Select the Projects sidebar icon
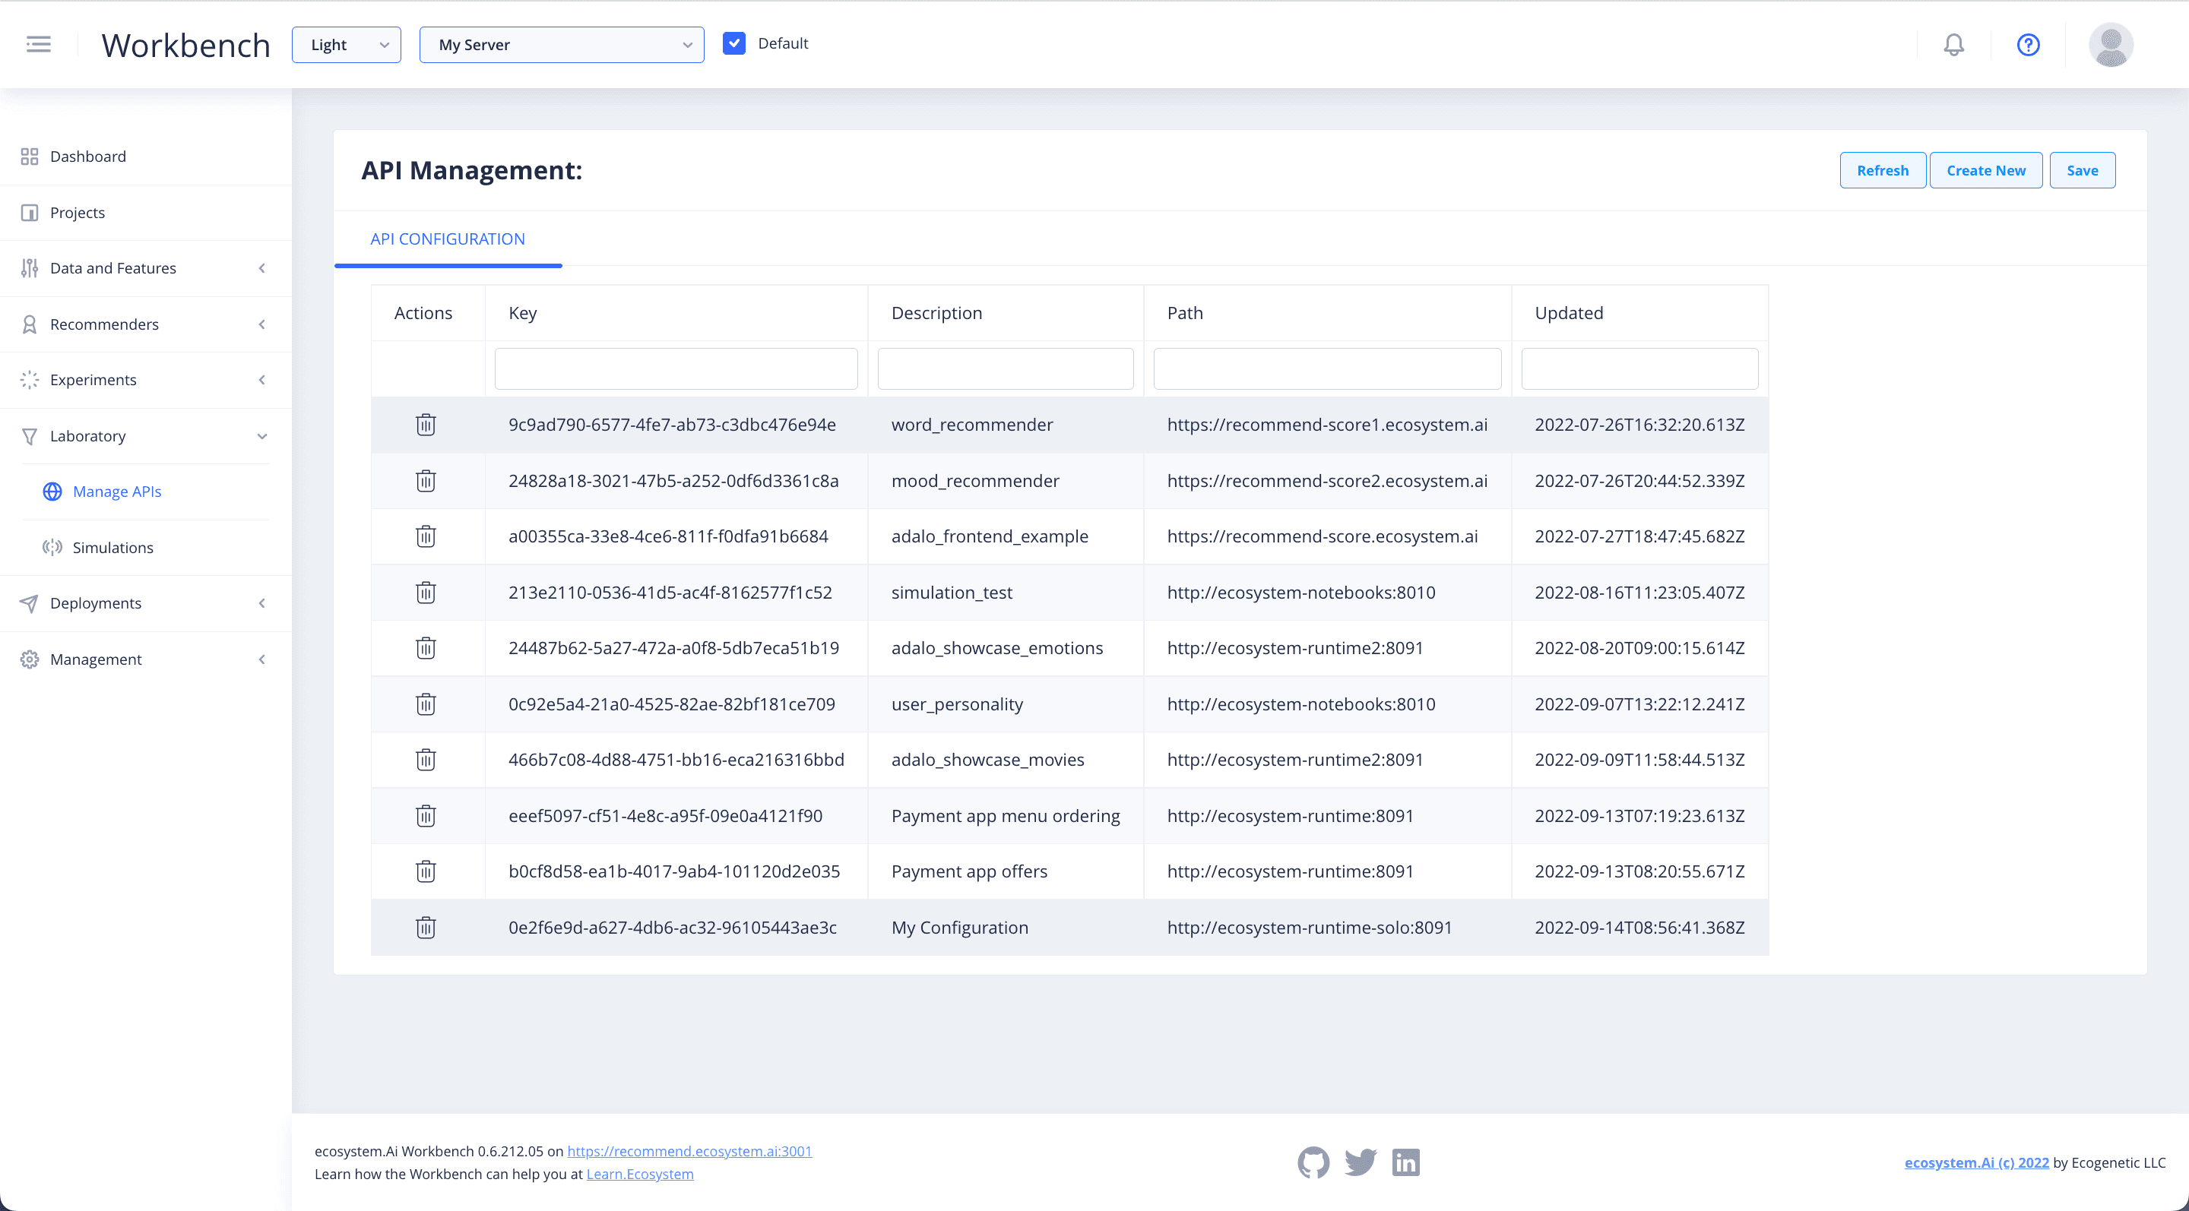Viewport: 2189px width, 1211px height. (x=29, y=212)
